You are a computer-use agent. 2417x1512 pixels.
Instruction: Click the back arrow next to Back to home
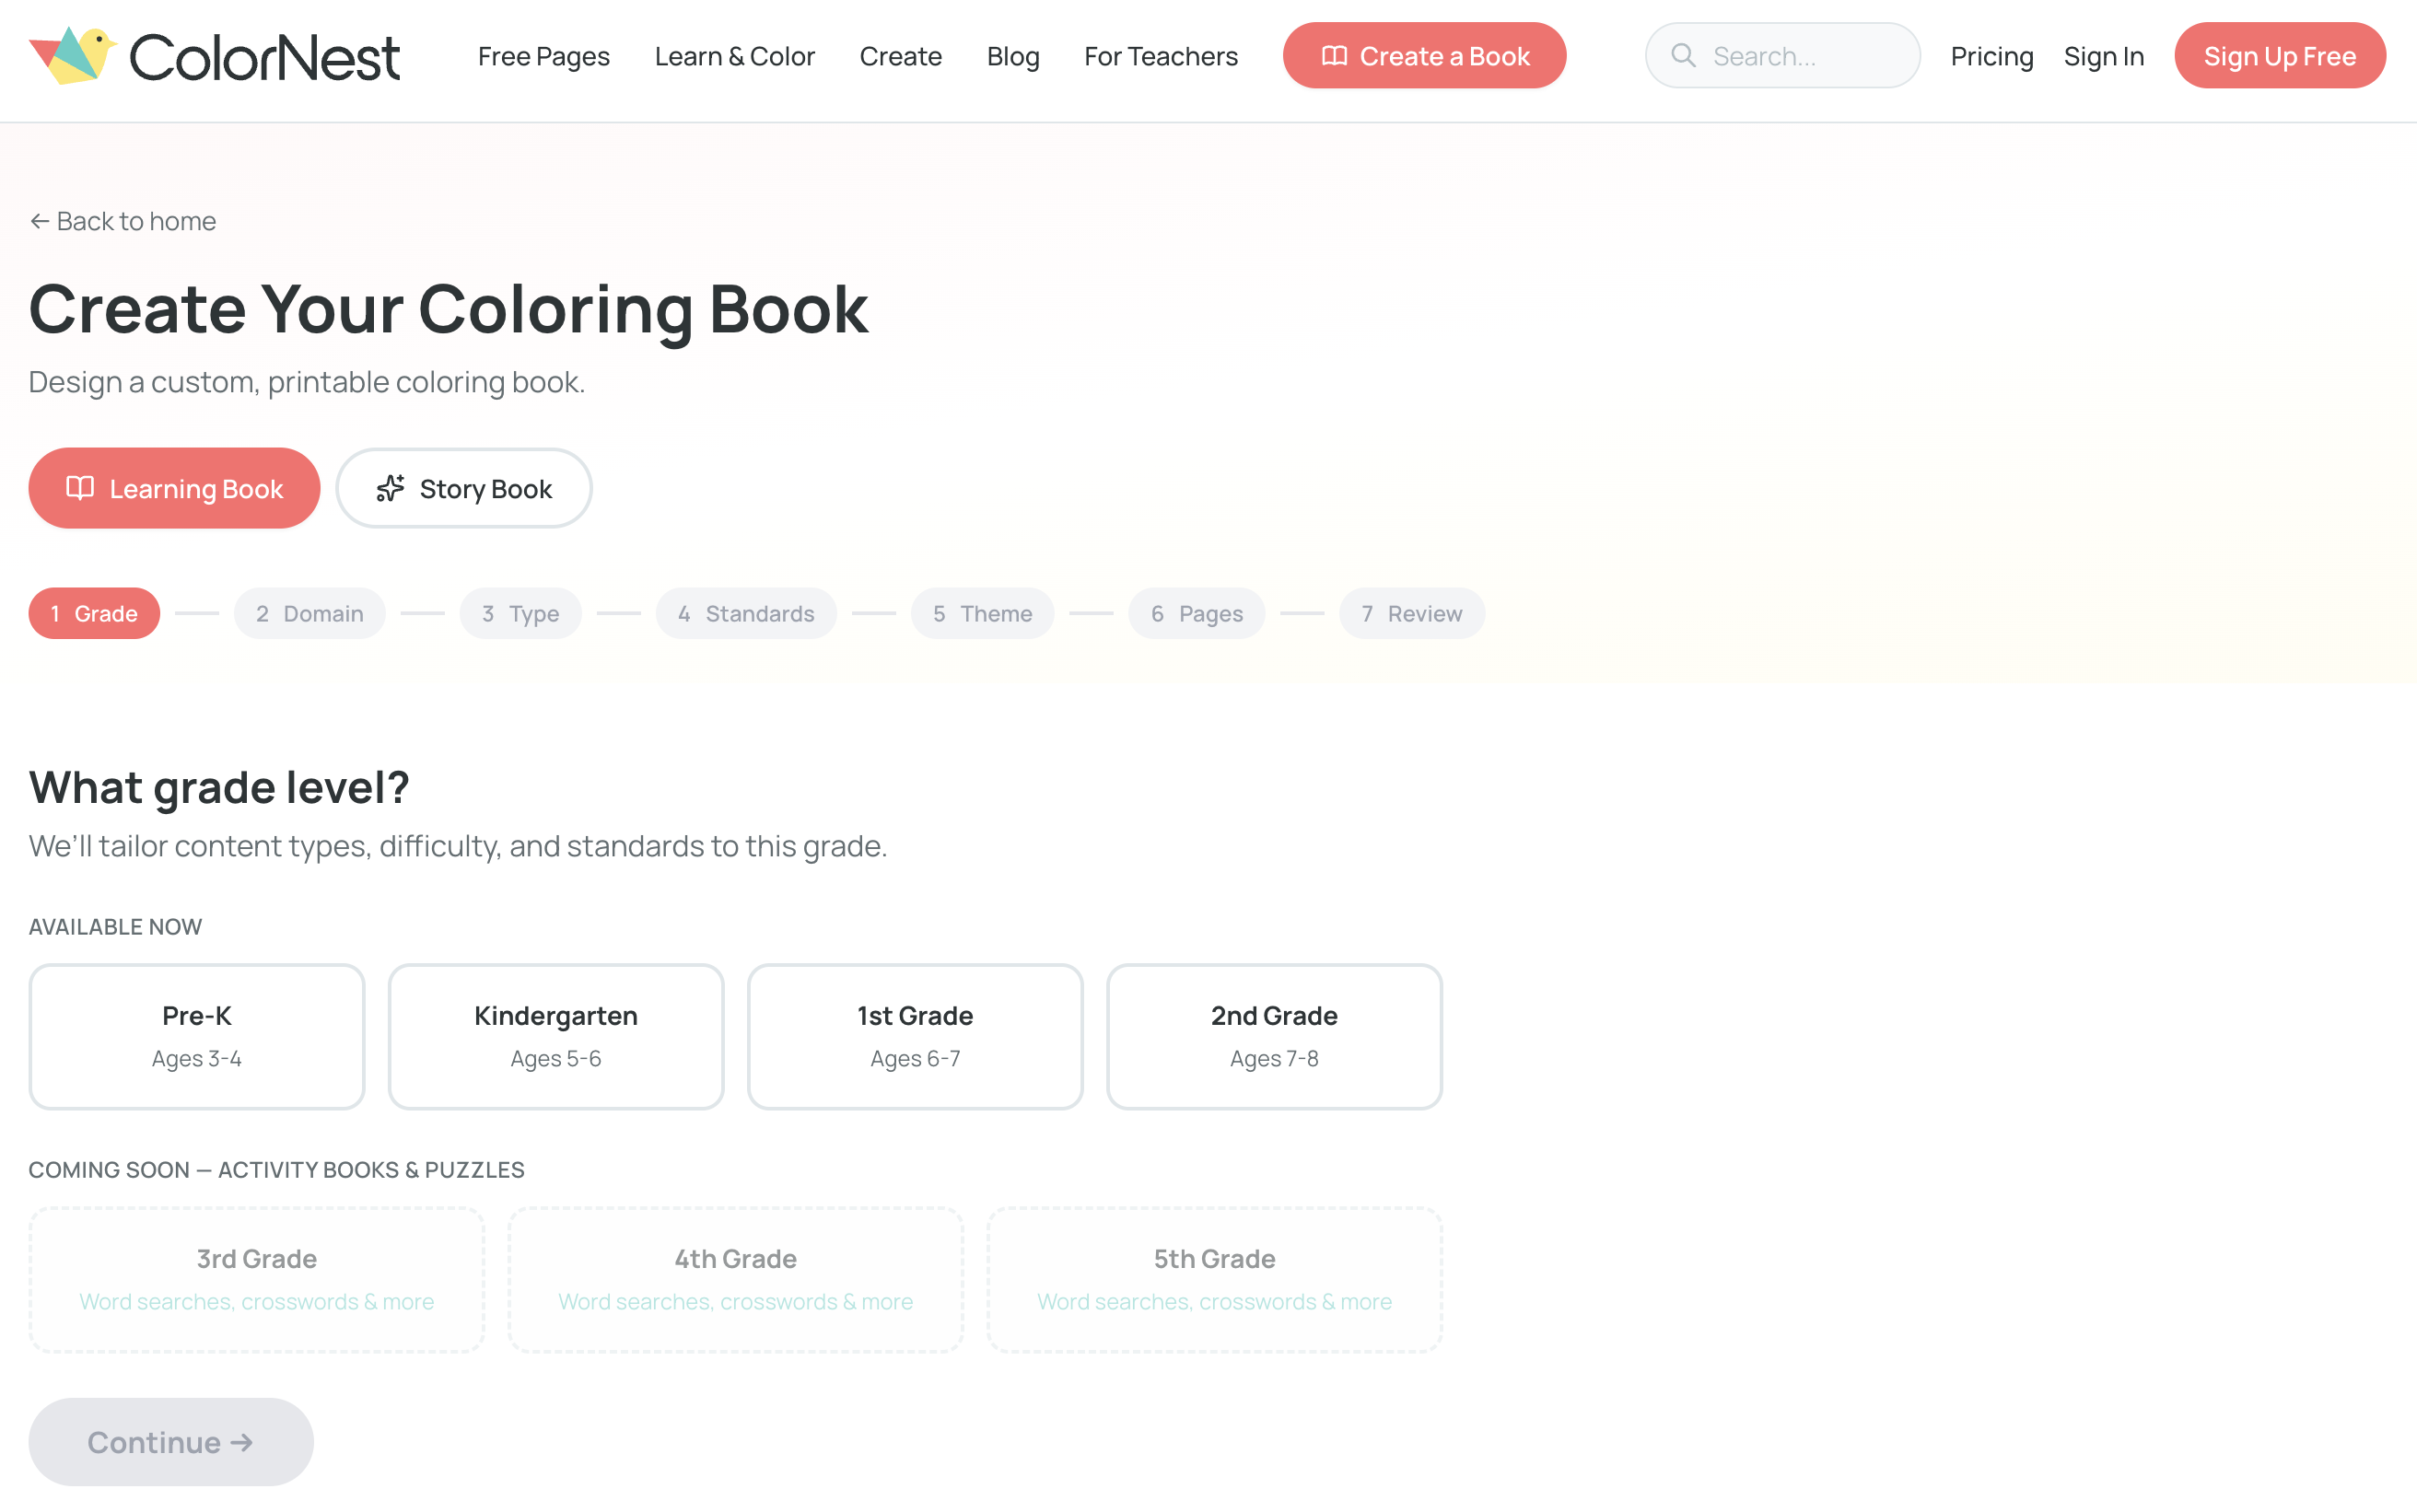39,220
